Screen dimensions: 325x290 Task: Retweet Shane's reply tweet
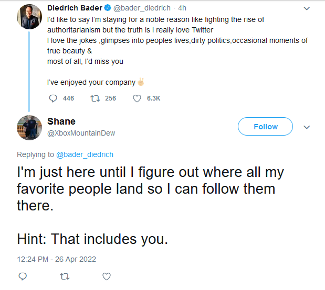65,276
